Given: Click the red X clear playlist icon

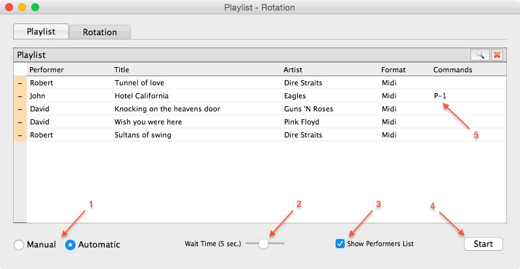Looking at the screenshot, I should pos(497,55).
